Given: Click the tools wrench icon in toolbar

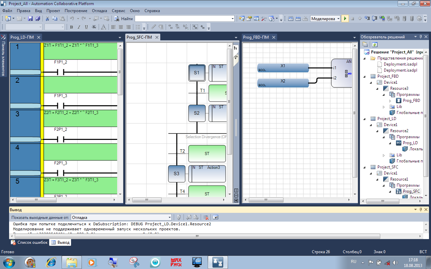Looking at the screenshot, I should (x=264, y=18).
